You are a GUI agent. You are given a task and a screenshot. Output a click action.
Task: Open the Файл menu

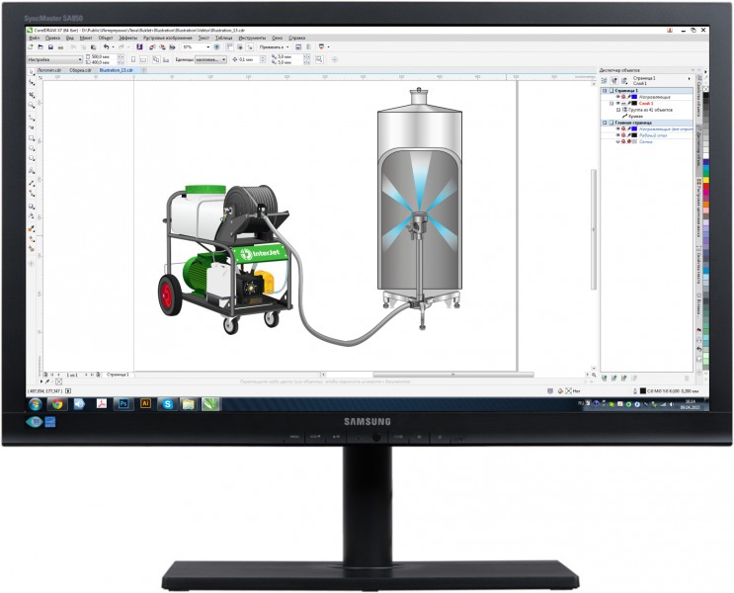34,38
